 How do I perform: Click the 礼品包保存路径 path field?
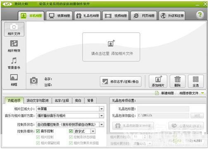[163, 116]
